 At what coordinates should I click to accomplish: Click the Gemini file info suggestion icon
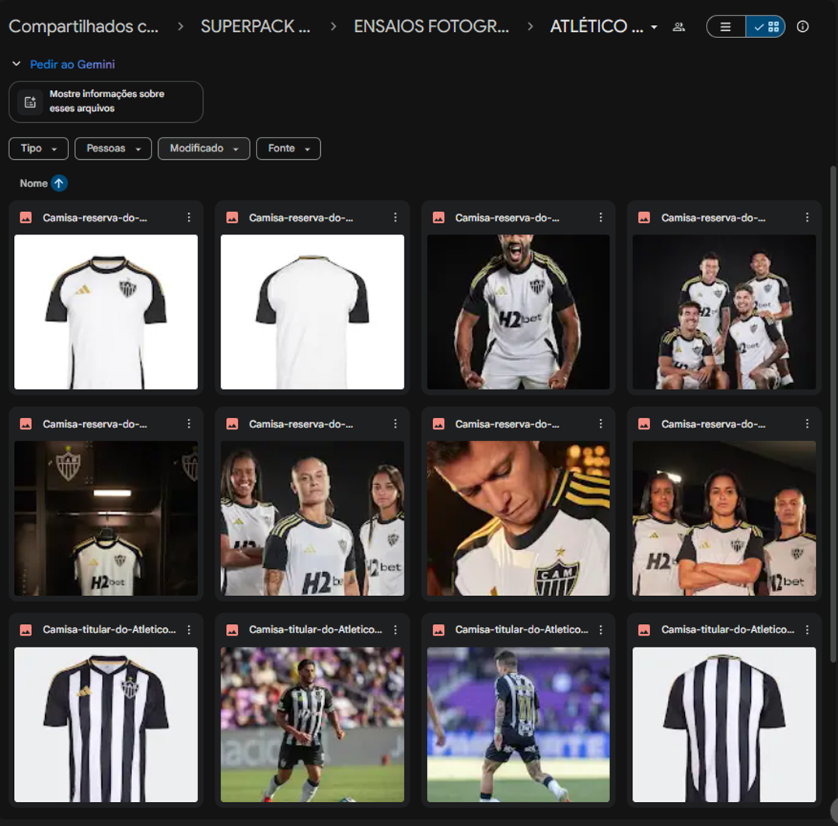coord(30,102)
